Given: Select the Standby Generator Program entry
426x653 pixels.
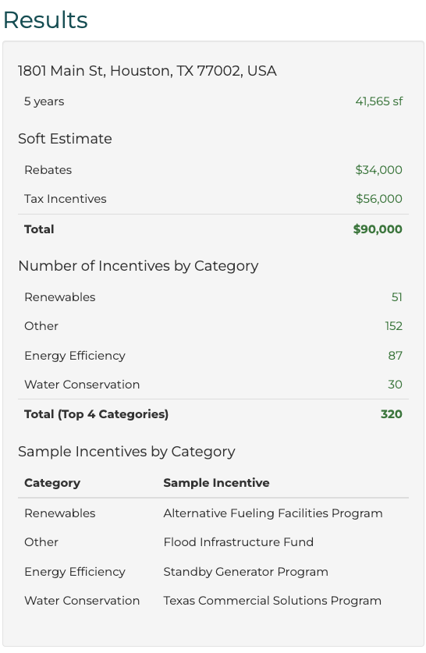Looking at the screenshot, I should [x=246, y=572].
